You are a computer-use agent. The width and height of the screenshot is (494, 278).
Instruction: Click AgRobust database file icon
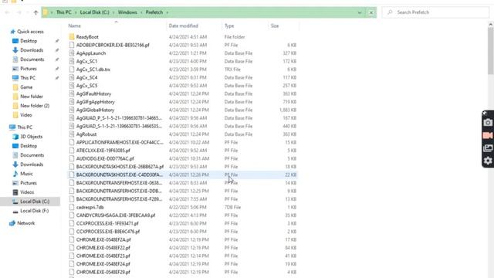pos(72,134)
